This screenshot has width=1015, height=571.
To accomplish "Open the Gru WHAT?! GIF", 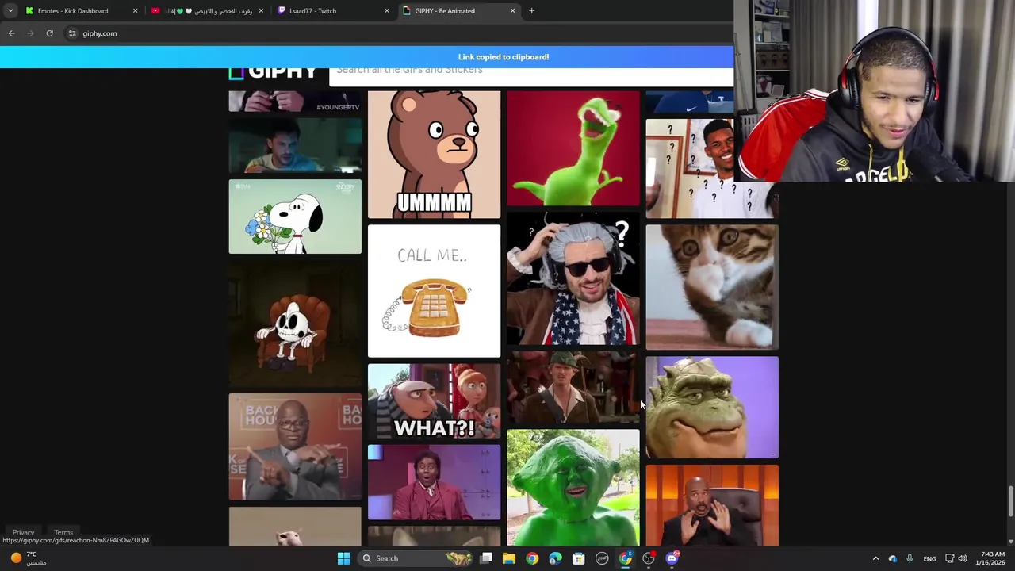I will (434, 401).
